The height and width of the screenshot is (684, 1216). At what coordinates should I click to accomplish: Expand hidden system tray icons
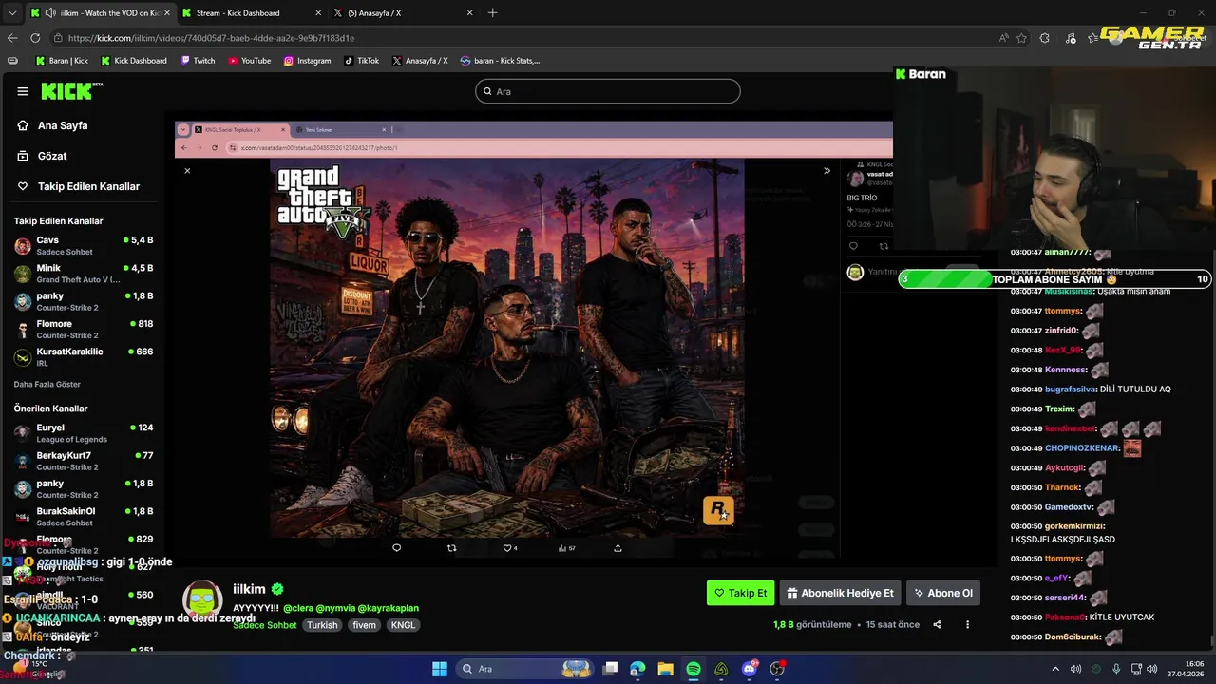click(1057, 669)
